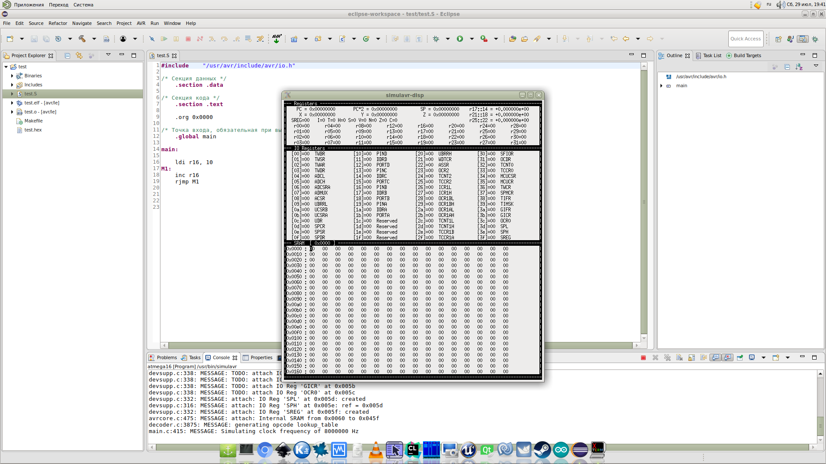Open the Run button dropdown arrow
The width and height of the screenshot is (826, 464).
point(472,39)
